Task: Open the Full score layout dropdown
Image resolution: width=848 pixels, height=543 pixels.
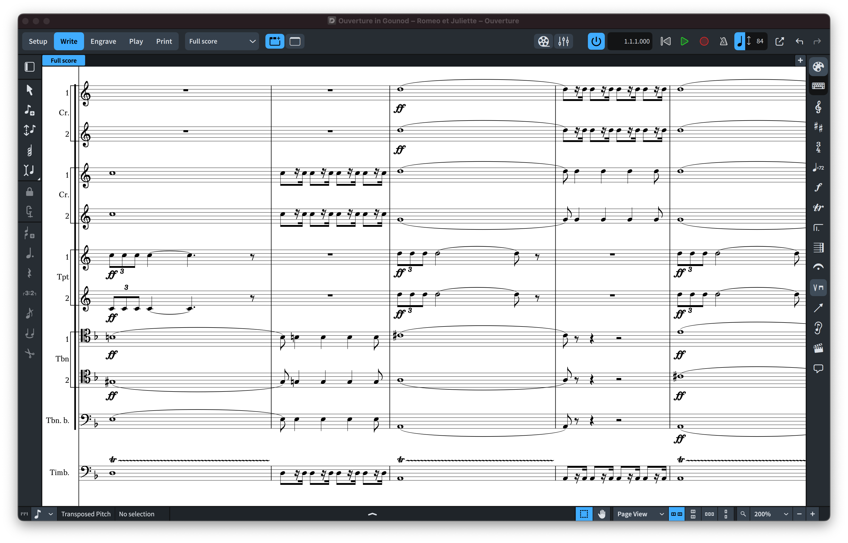Action: (x=222, y=41)
